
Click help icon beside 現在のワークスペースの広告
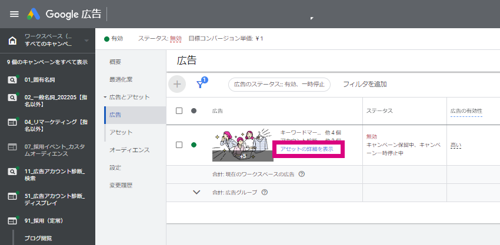click(x=302, y=174)
